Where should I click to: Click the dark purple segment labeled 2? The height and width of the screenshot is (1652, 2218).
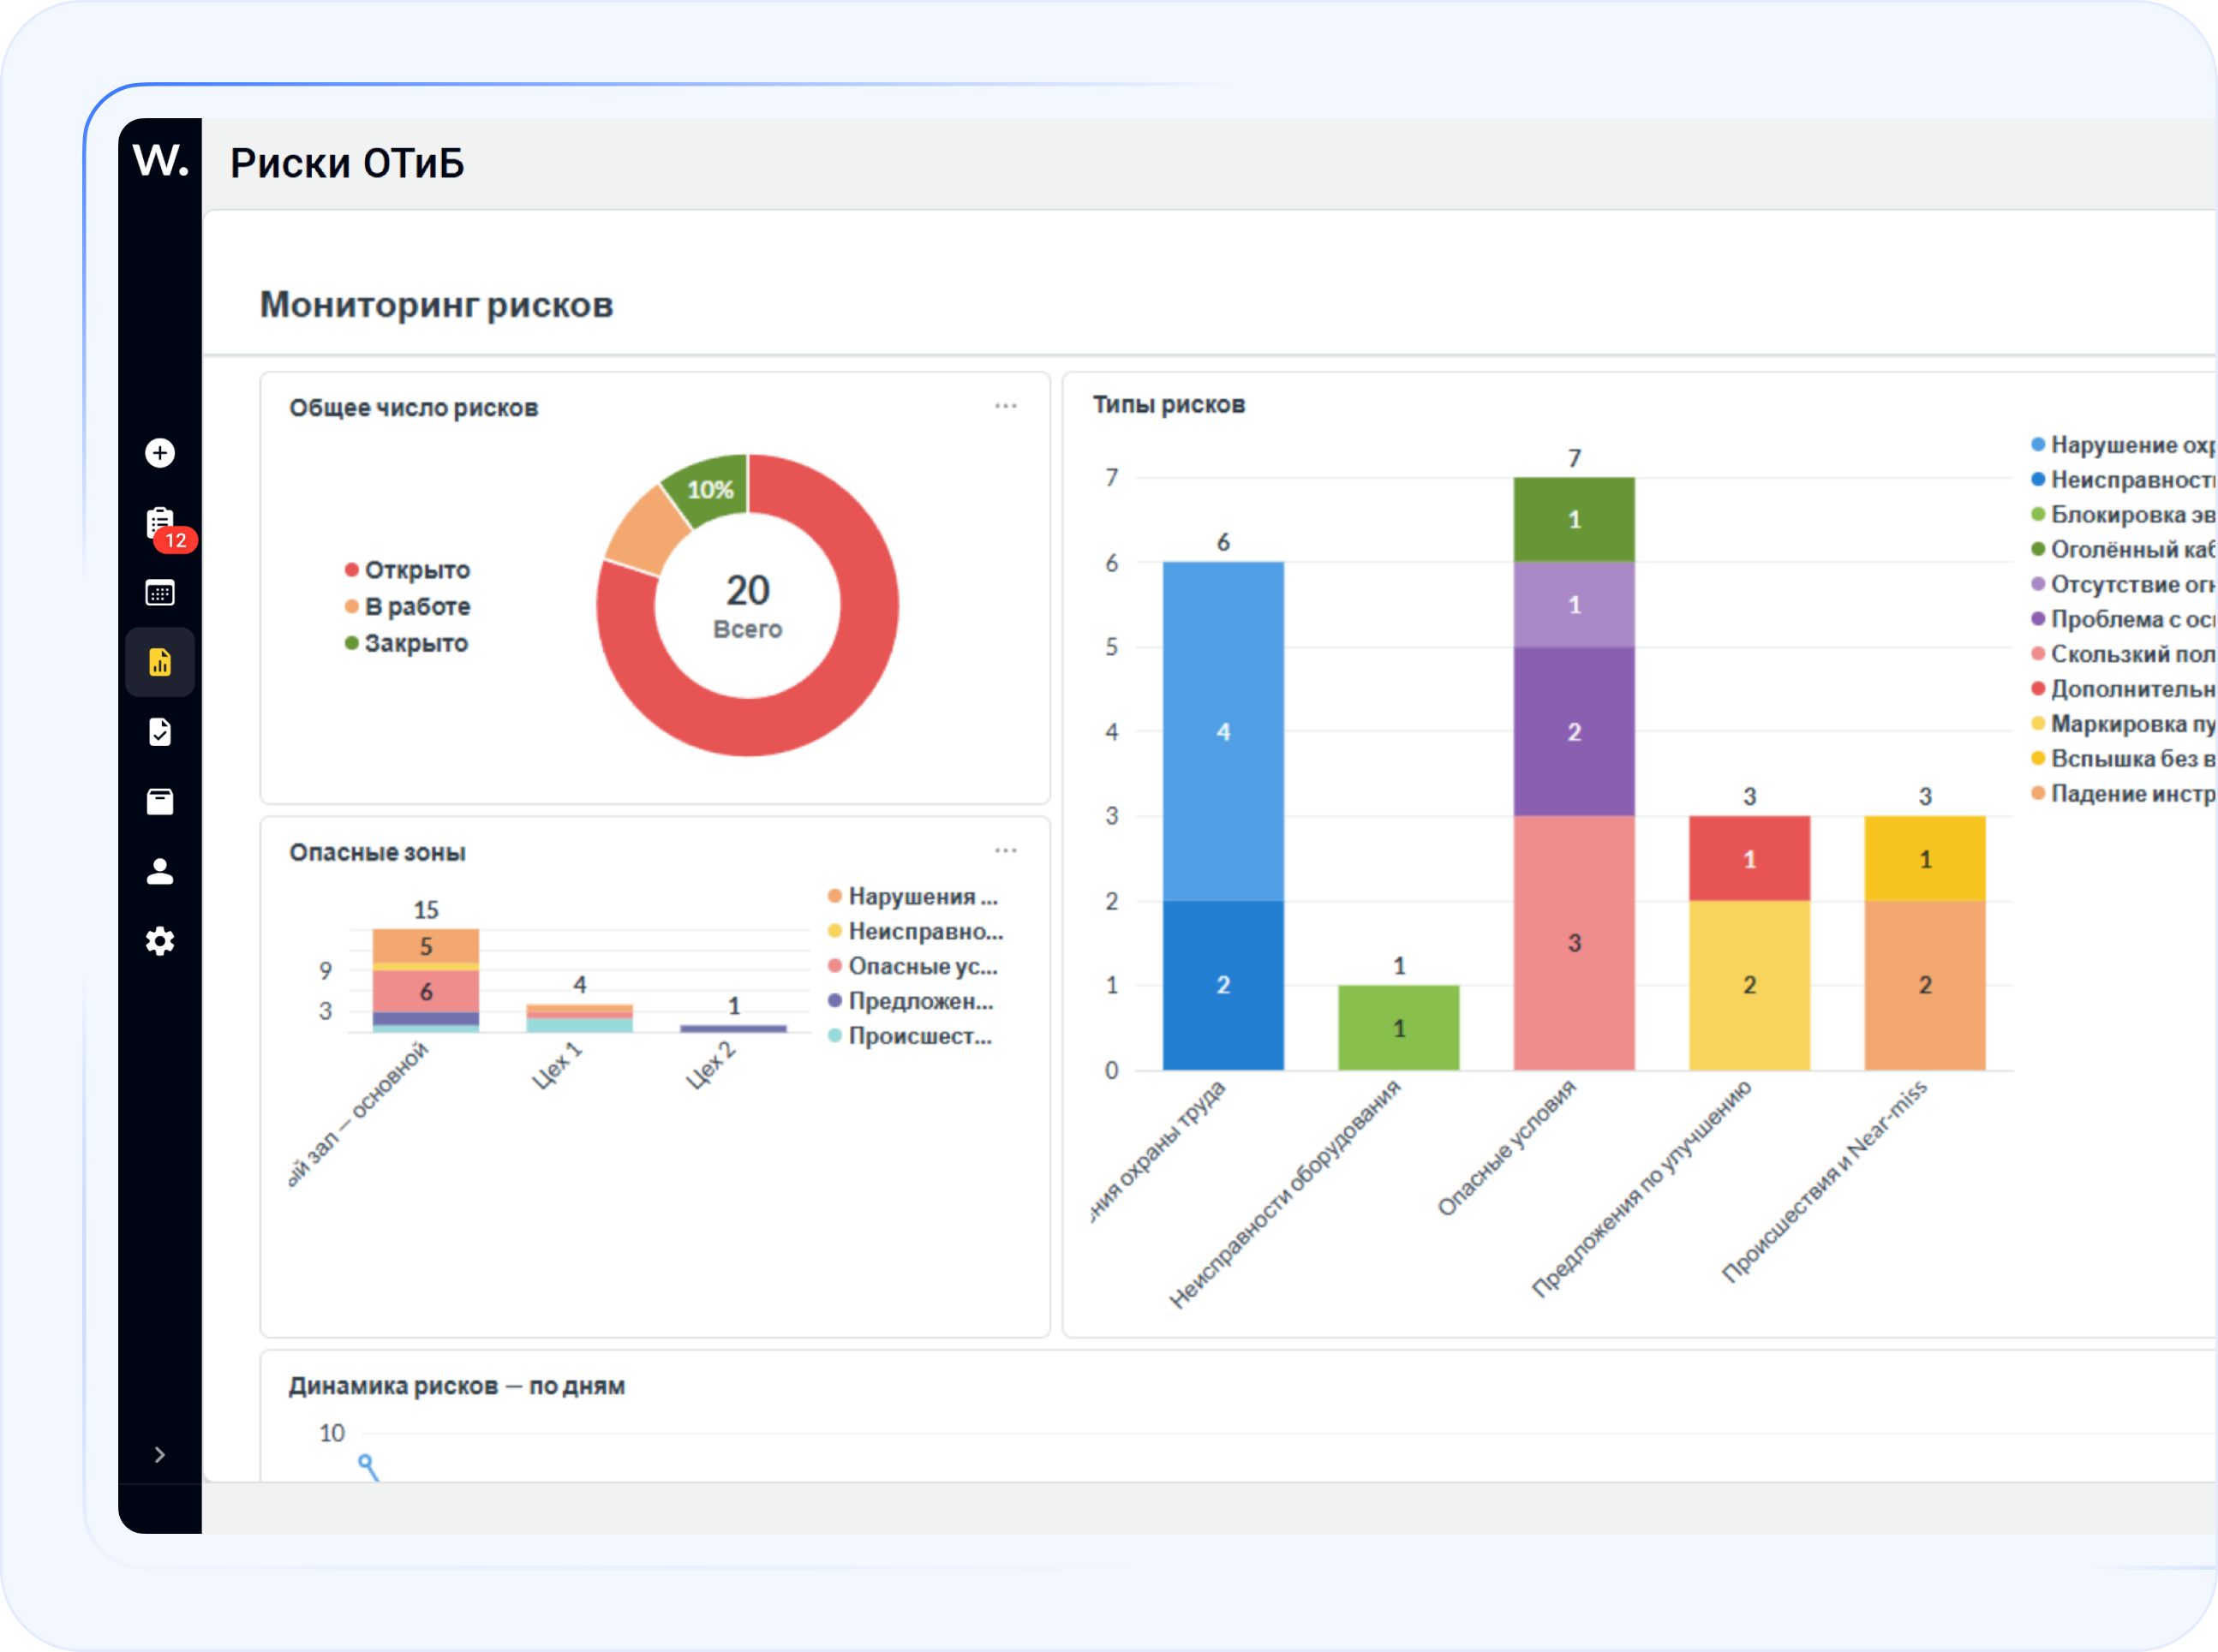1574,731
